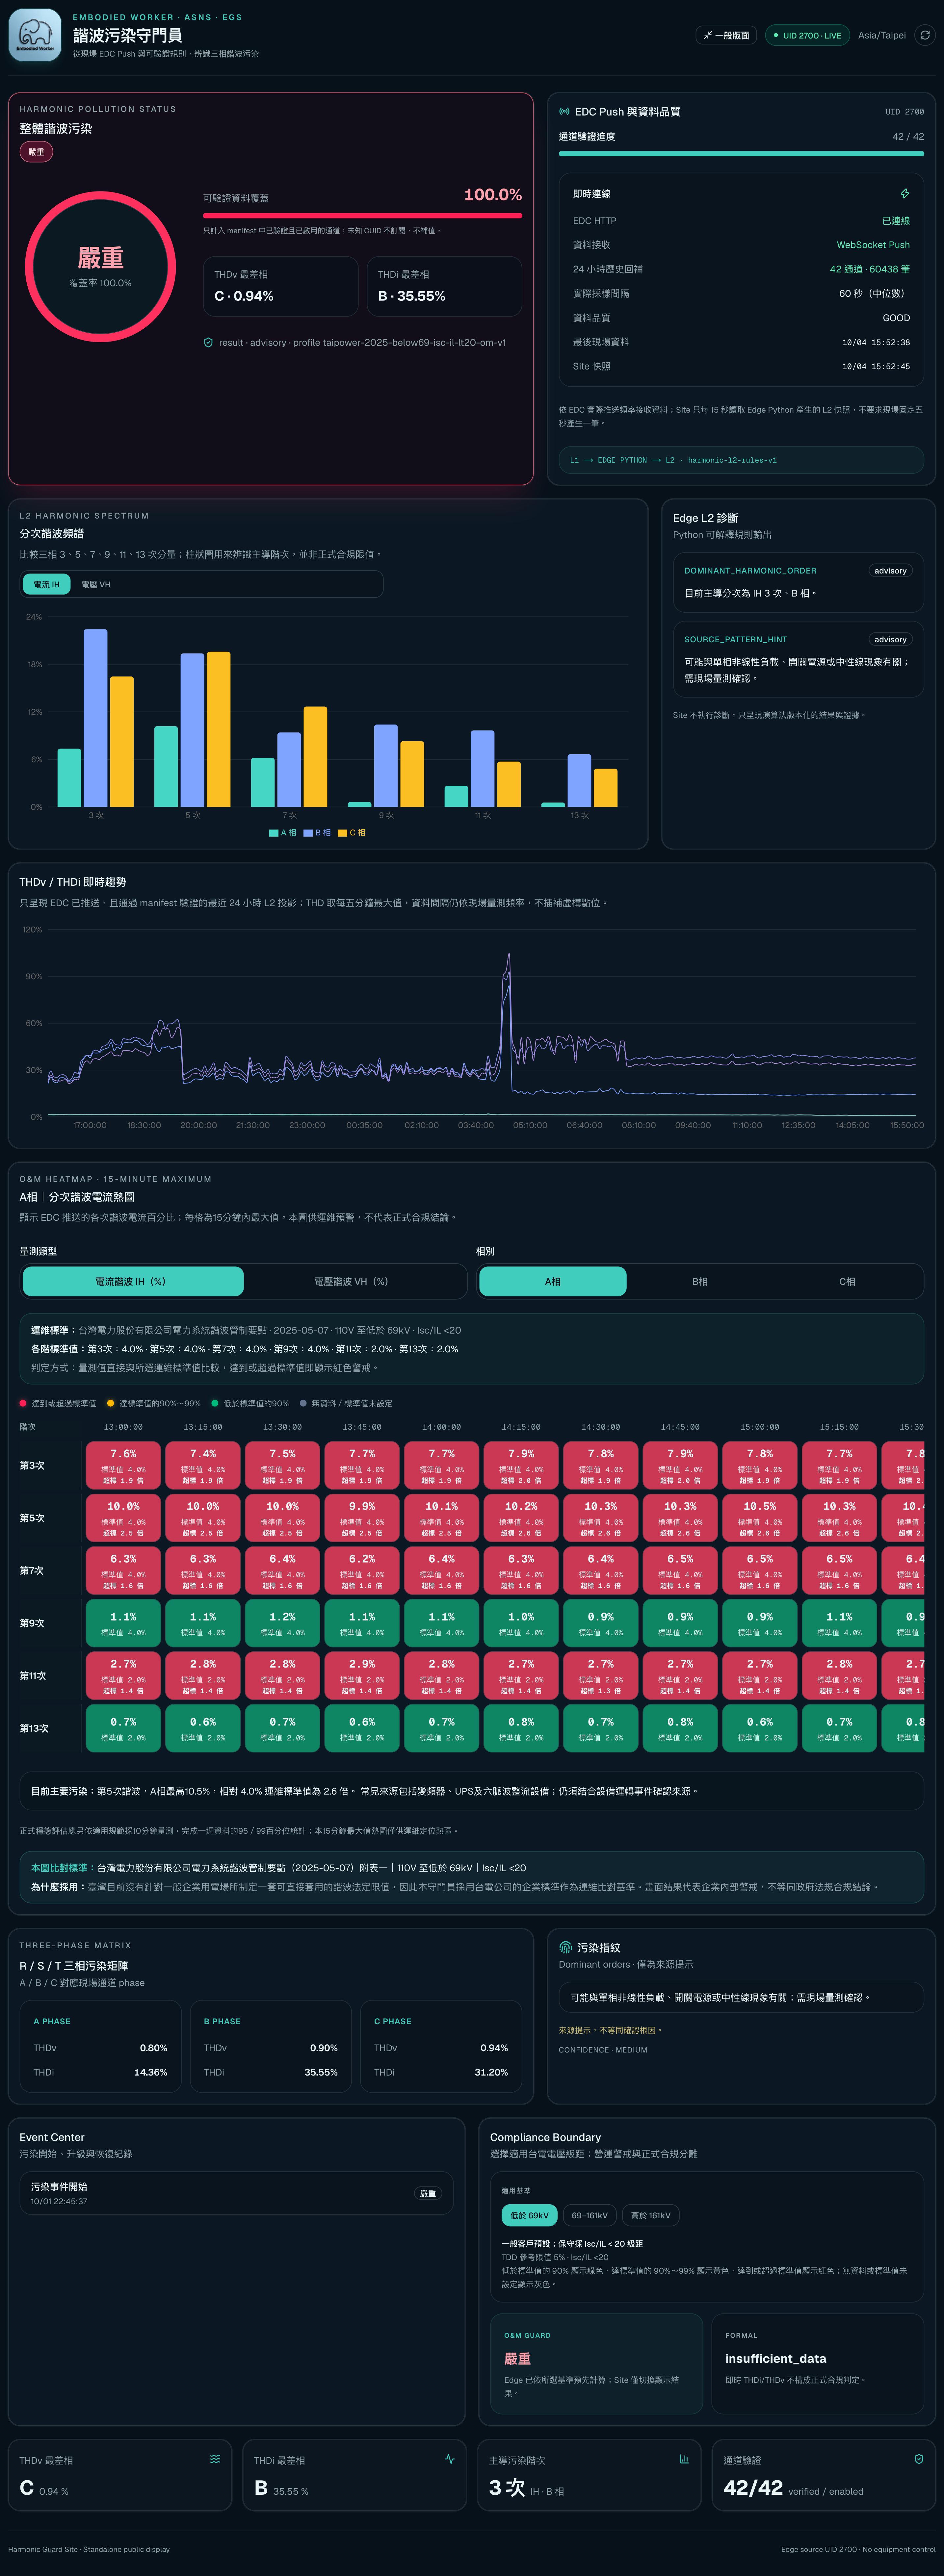Click the yellow 達標準值的90%~99% legend dot

tap(111, 1403)
